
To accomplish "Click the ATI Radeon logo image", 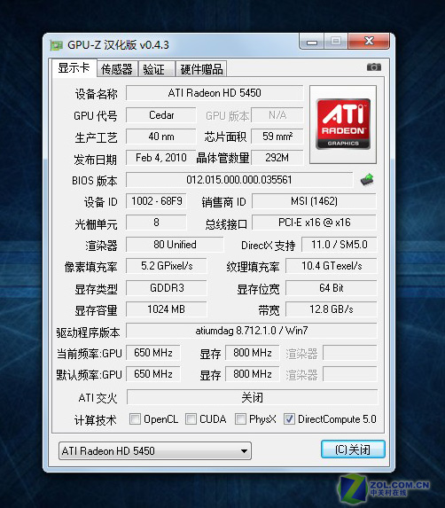I will pyautogui.click(x=343, y=124).
